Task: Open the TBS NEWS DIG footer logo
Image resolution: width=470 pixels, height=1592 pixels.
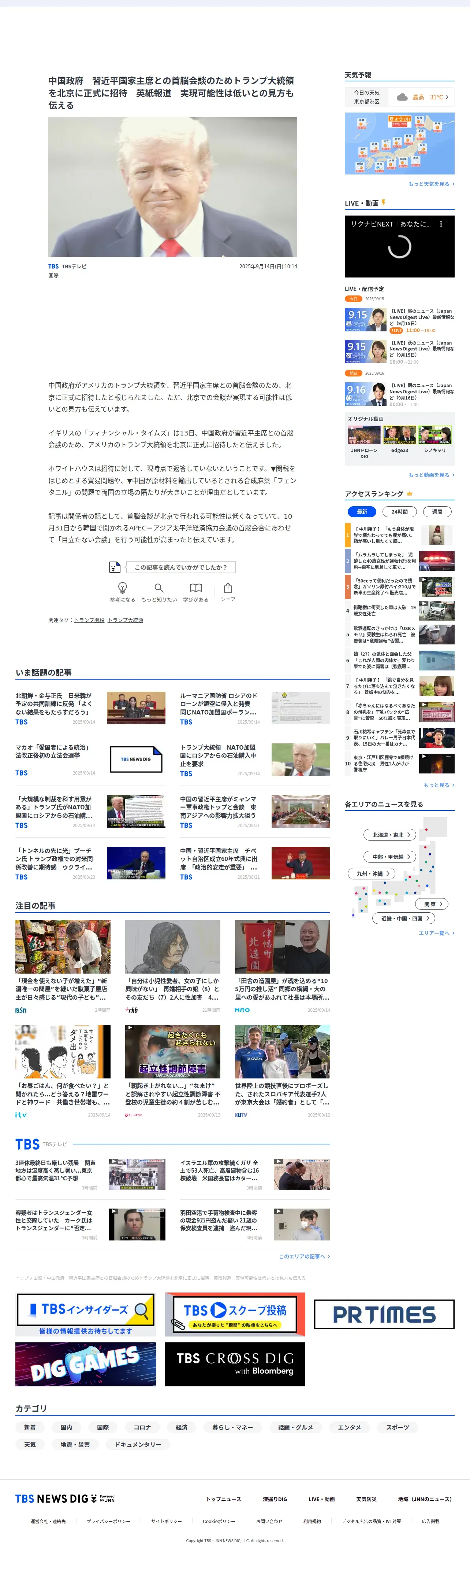Action: point(65,1499)
